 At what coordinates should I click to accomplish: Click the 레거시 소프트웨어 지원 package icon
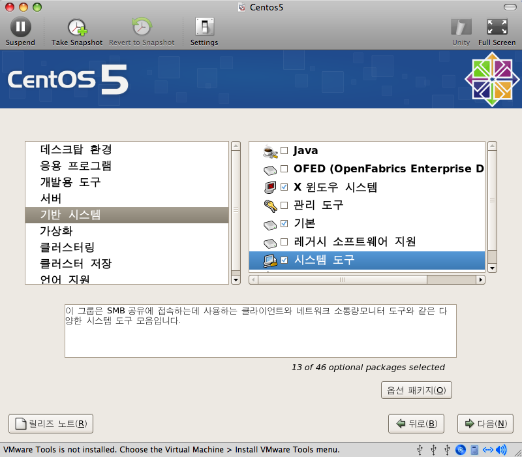(270, 243)
